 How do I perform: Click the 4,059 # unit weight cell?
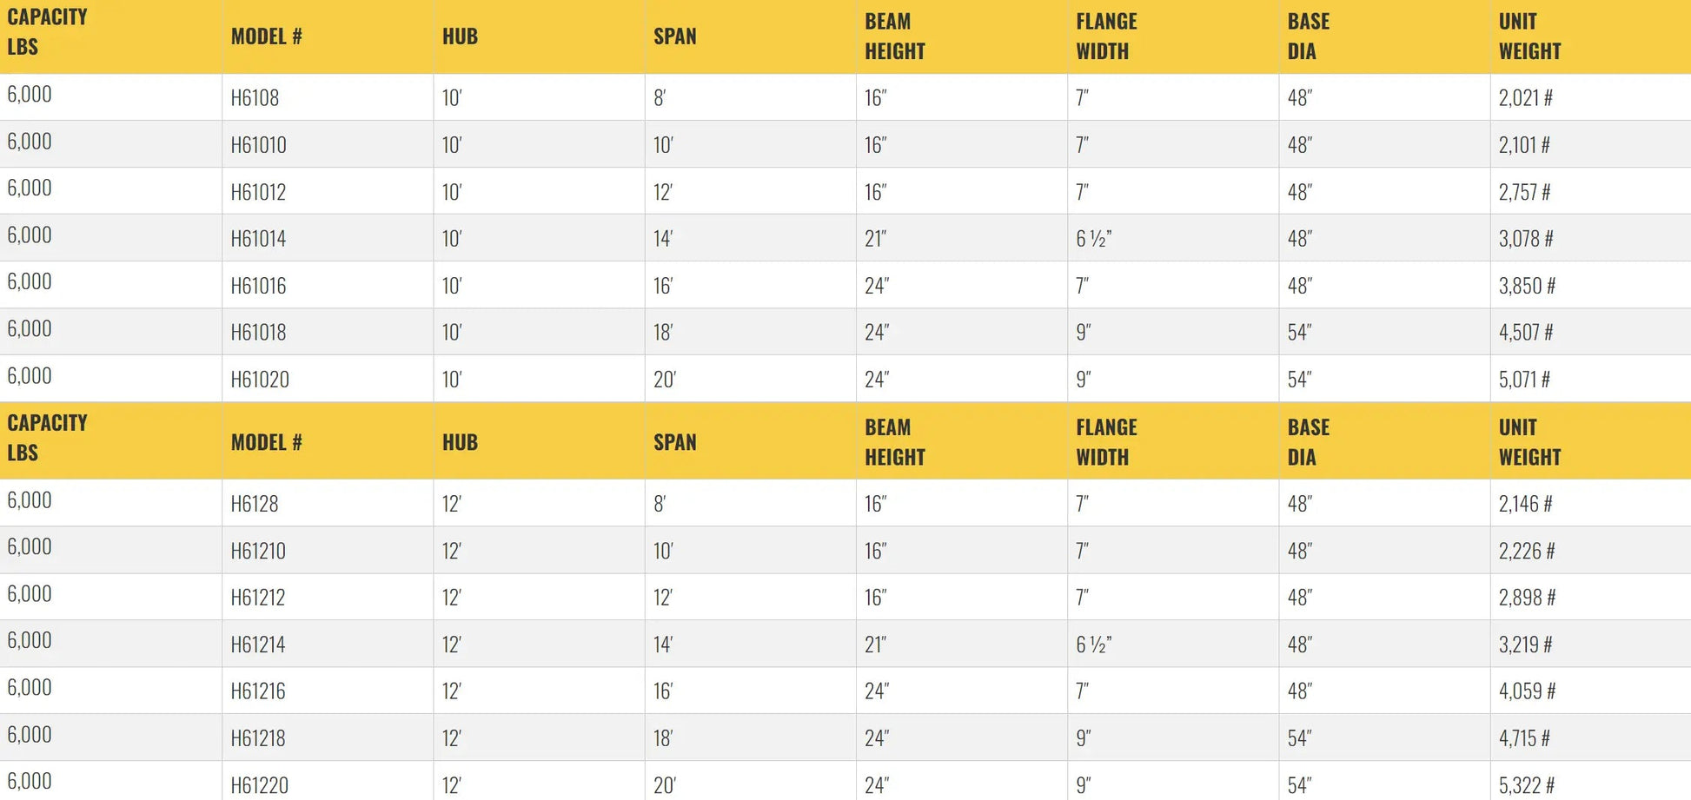pyautogui.click(x=1527, y=691)
